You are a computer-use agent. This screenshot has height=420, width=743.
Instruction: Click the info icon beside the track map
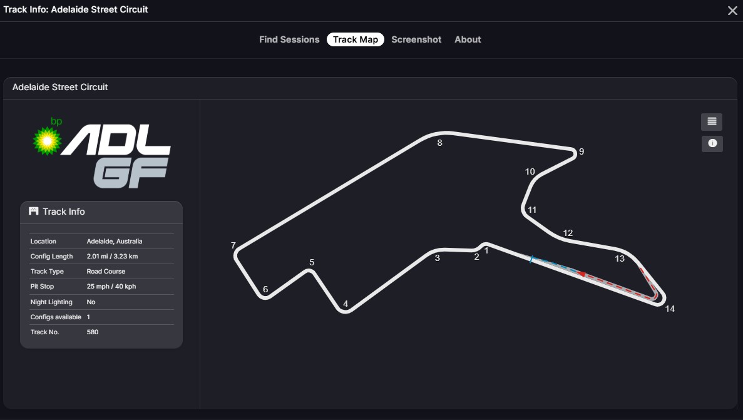tap(711, 143)
